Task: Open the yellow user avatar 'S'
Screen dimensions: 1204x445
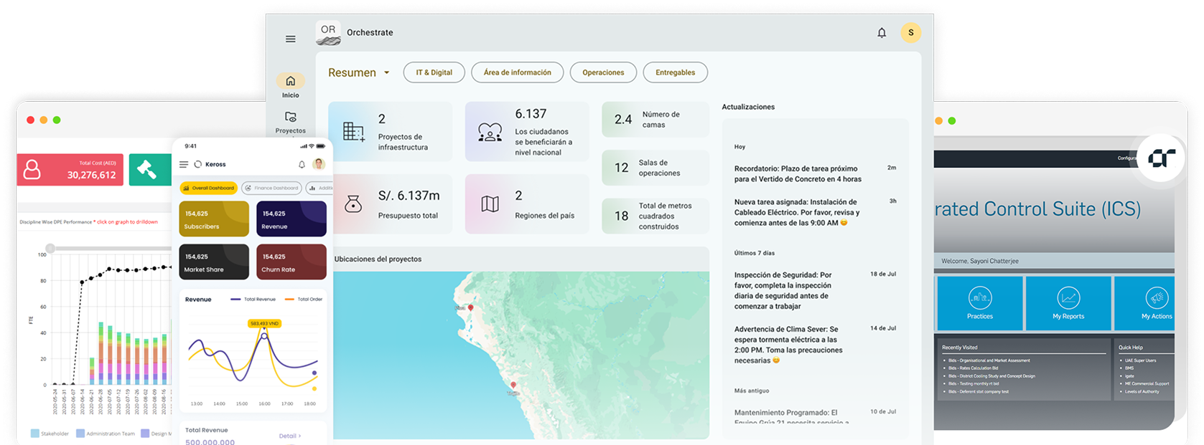Action: coord(910,32)
